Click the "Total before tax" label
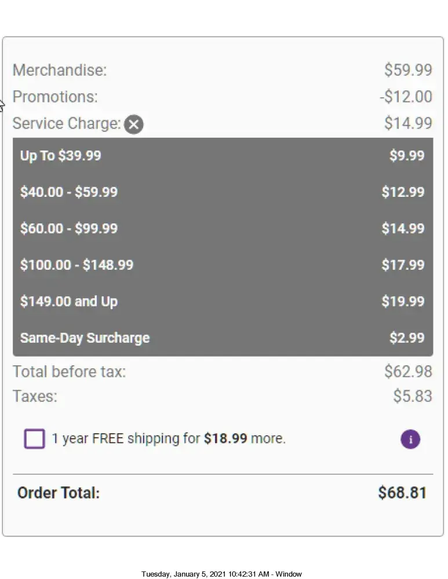 69,372
